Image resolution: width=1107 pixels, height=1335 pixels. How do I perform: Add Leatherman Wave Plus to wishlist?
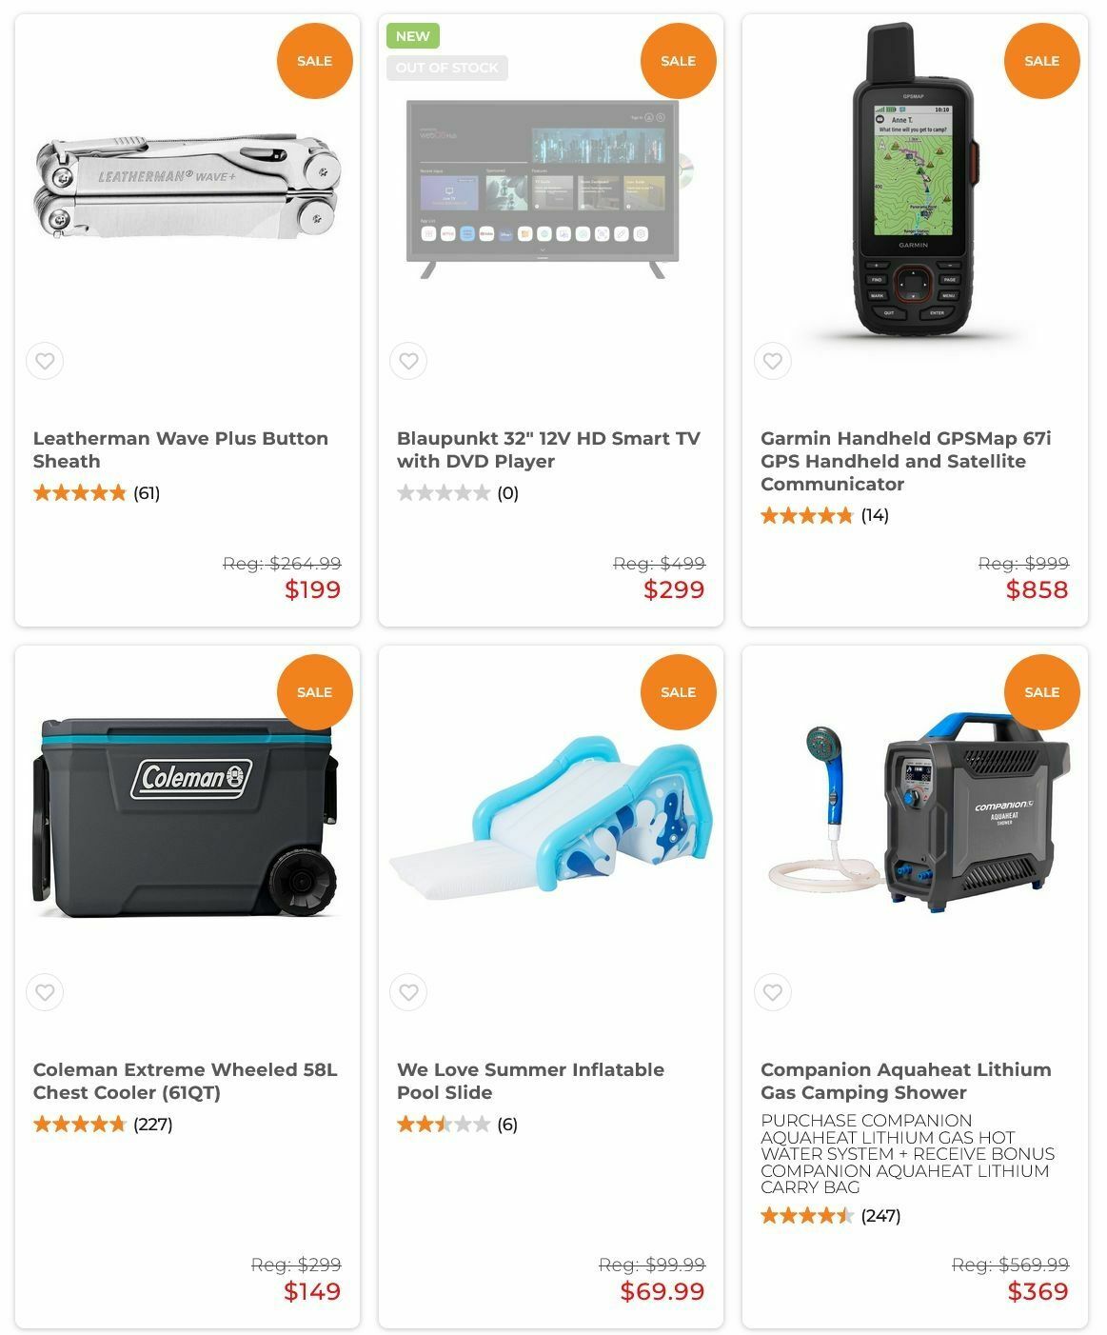click(x=45, y=361)
